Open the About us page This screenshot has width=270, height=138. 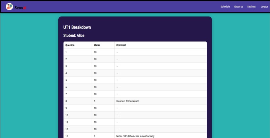click(239, 7)
